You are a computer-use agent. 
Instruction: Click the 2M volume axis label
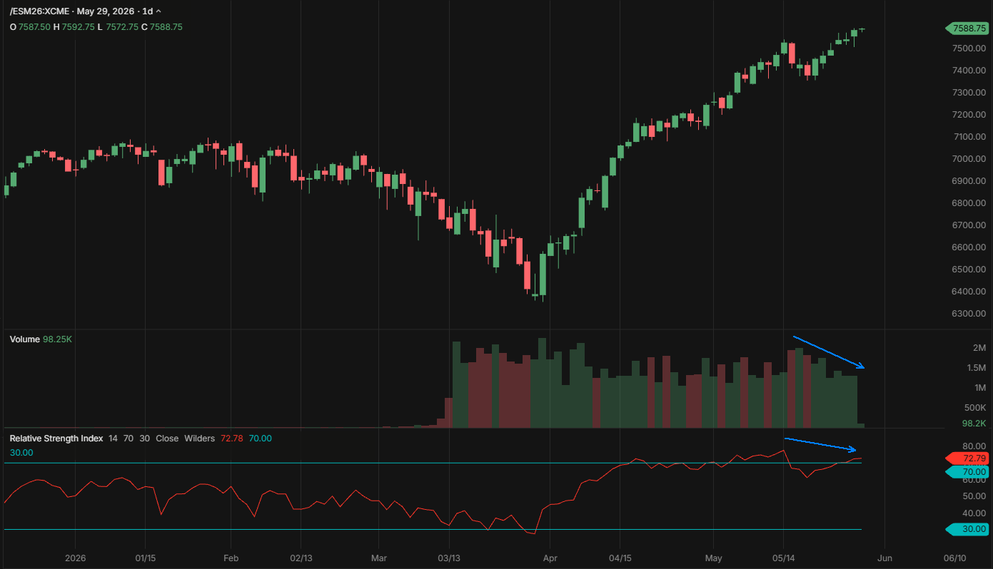pos(979,348)
